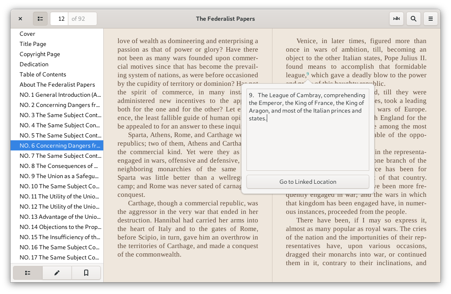The height and width of the screenshot is (294, 451).
Task: Switch to table of contents tab at sidebar bottom
Action: 28,273
